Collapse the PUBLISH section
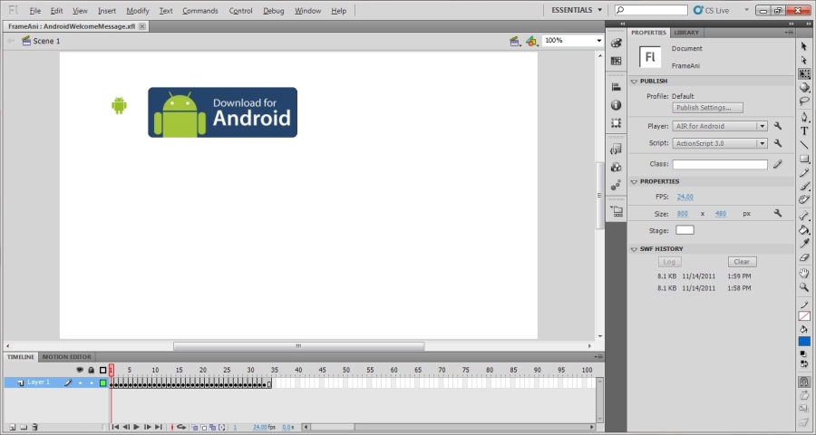 tap(634, 82)
